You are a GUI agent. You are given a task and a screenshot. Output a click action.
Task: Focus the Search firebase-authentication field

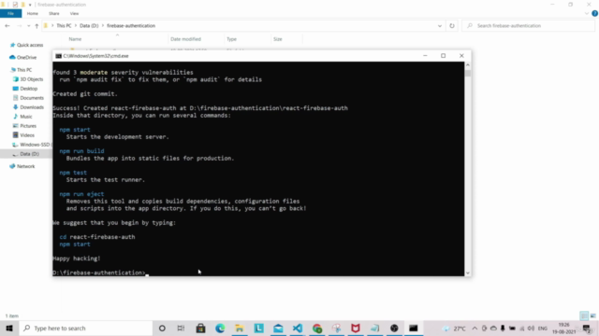click(x=529, y=25)
